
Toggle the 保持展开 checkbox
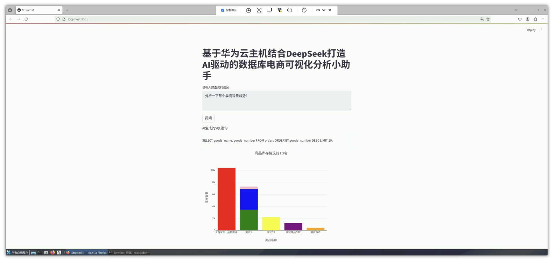[x=223, y=10]
